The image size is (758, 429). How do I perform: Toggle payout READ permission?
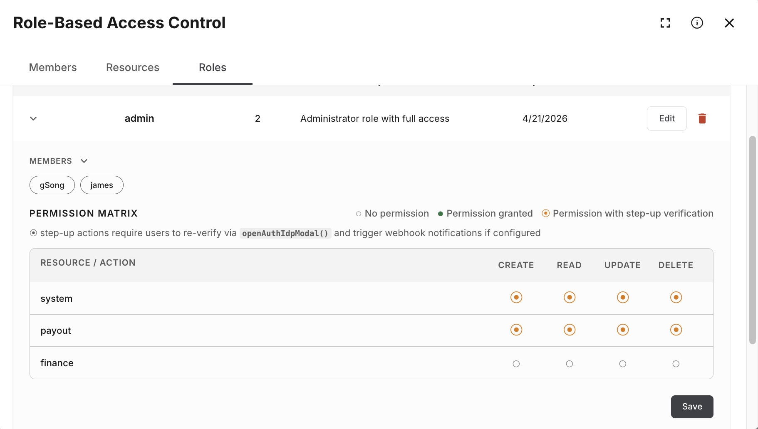click(570, 330)
